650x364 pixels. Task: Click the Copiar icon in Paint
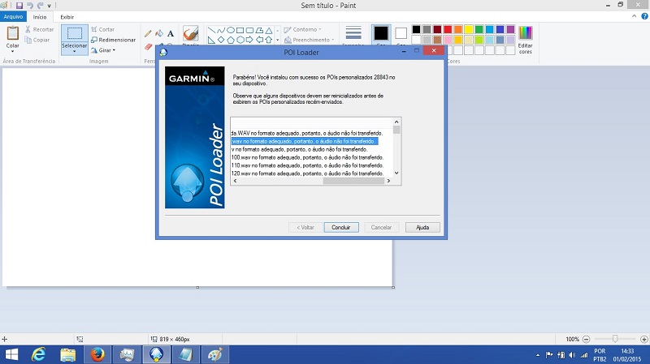point(28,40)
